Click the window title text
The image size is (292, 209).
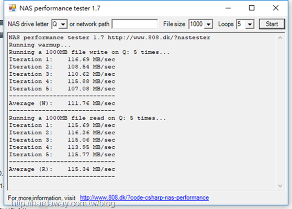click(60, 8)
